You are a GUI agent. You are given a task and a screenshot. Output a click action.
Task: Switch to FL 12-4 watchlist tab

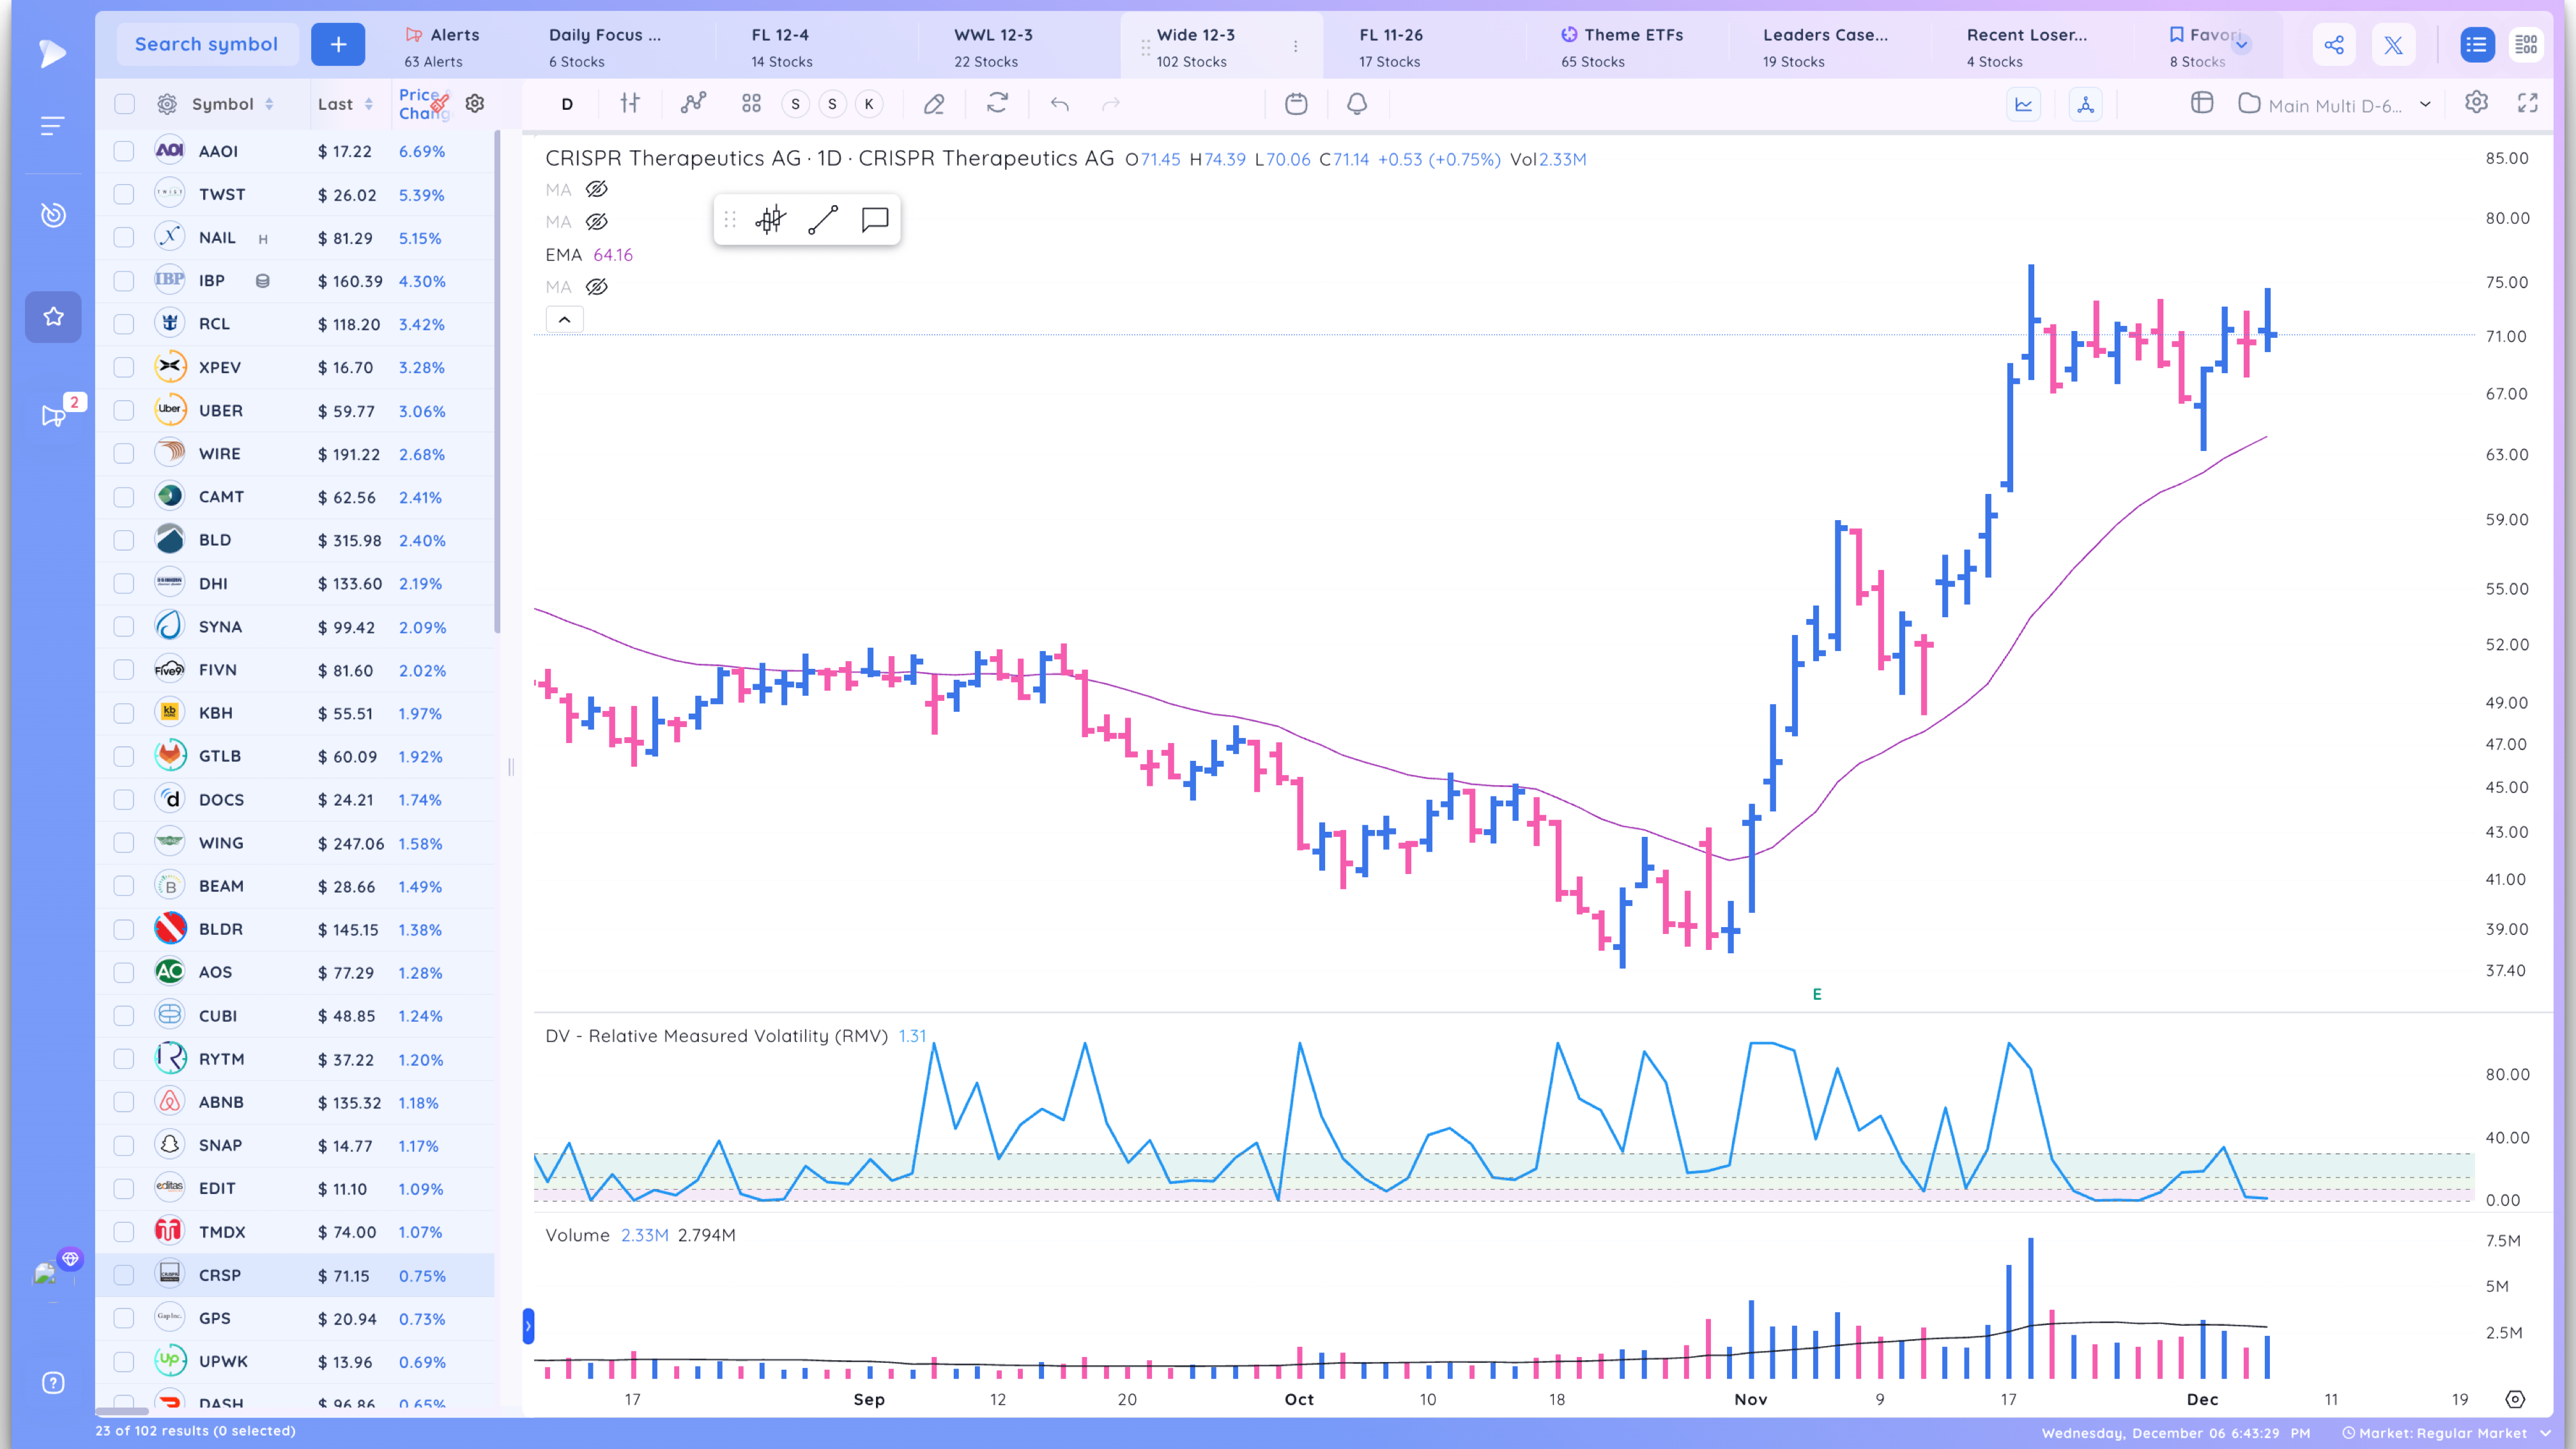coord(781,47)
